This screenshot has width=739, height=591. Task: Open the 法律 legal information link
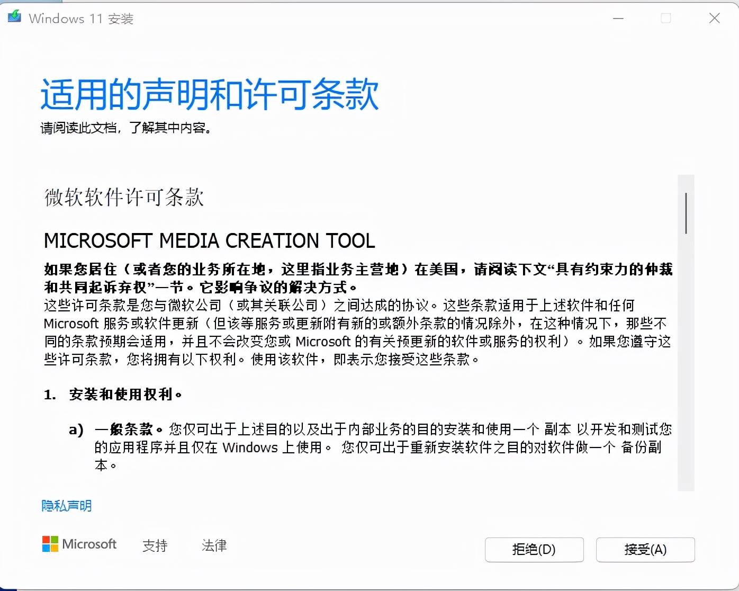pyautogui.click(x=213, y=545)
